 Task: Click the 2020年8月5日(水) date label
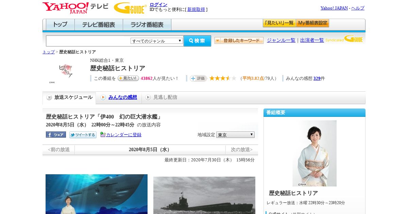(150, 149)
